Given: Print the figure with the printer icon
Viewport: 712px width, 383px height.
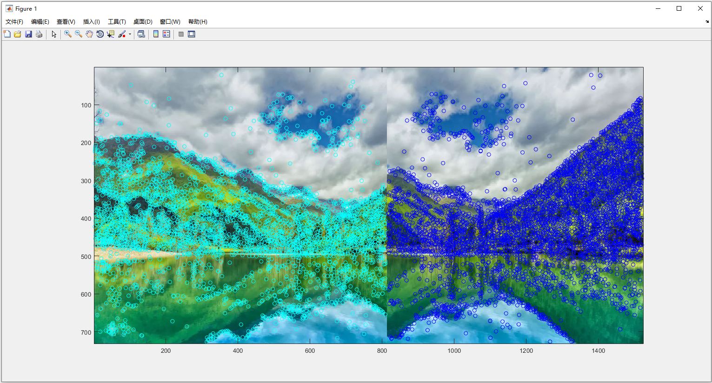Looking at the screenshot, I should click(39, 34).
